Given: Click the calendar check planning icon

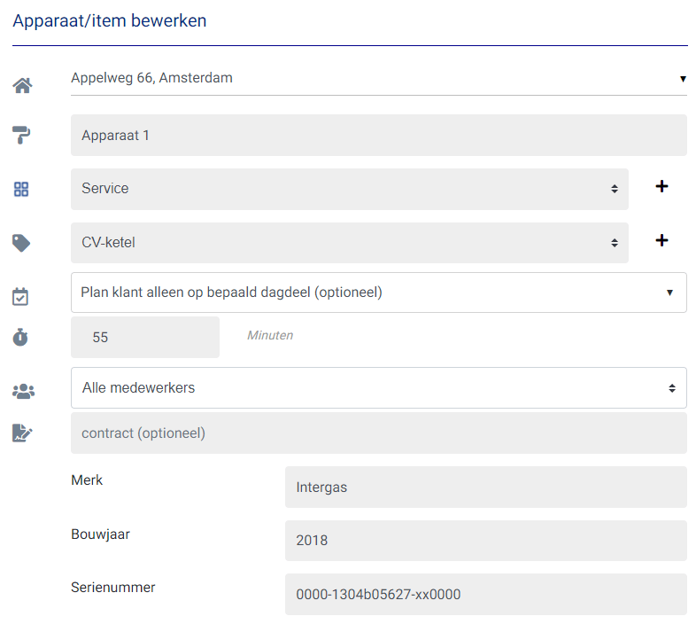Looking at the screenshot, I should point(21,296).
